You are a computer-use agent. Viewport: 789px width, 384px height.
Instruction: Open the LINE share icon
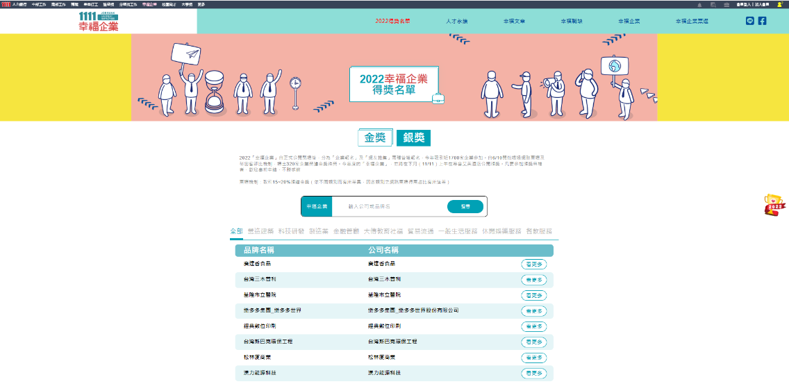click(x=749, y=21)
